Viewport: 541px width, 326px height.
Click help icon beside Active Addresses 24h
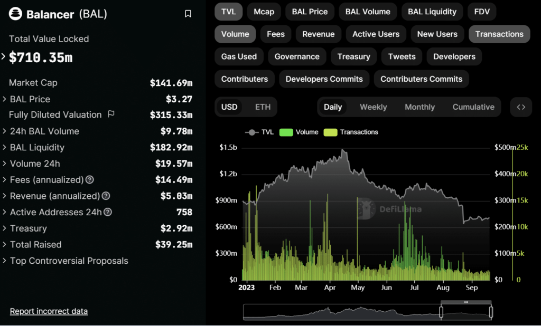point(108,213)
